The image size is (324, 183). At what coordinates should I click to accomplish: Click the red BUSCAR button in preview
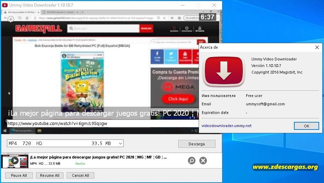146,29
